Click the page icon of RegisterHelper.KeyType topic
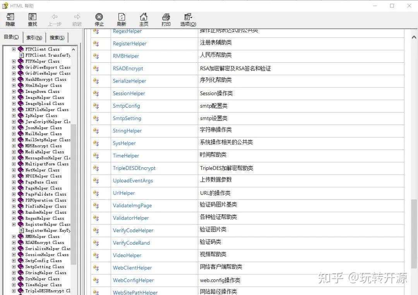This screenshot has height=295, width=418. coord(22,230)
